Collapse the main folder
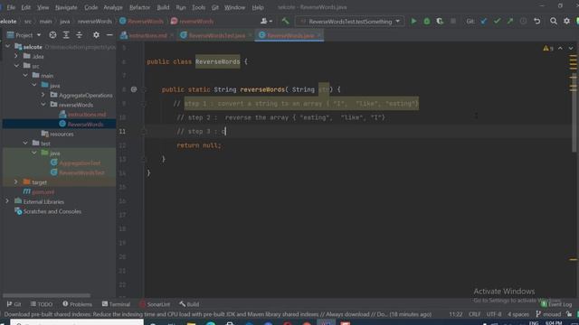This screenshot has width=579, height=325. (25, 76)
